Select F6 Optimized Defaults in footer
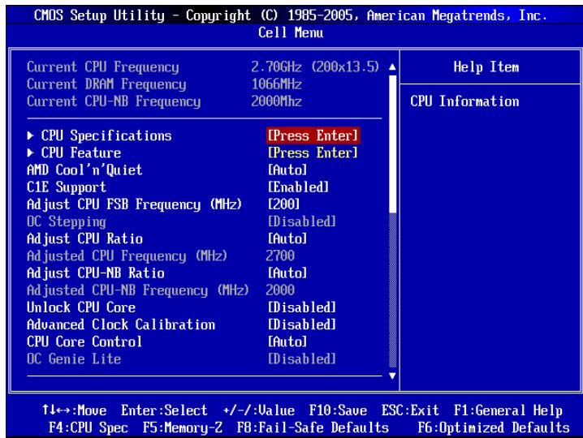Image resolution: width=583 pixels, height=438 pixels. pos(513,426)
